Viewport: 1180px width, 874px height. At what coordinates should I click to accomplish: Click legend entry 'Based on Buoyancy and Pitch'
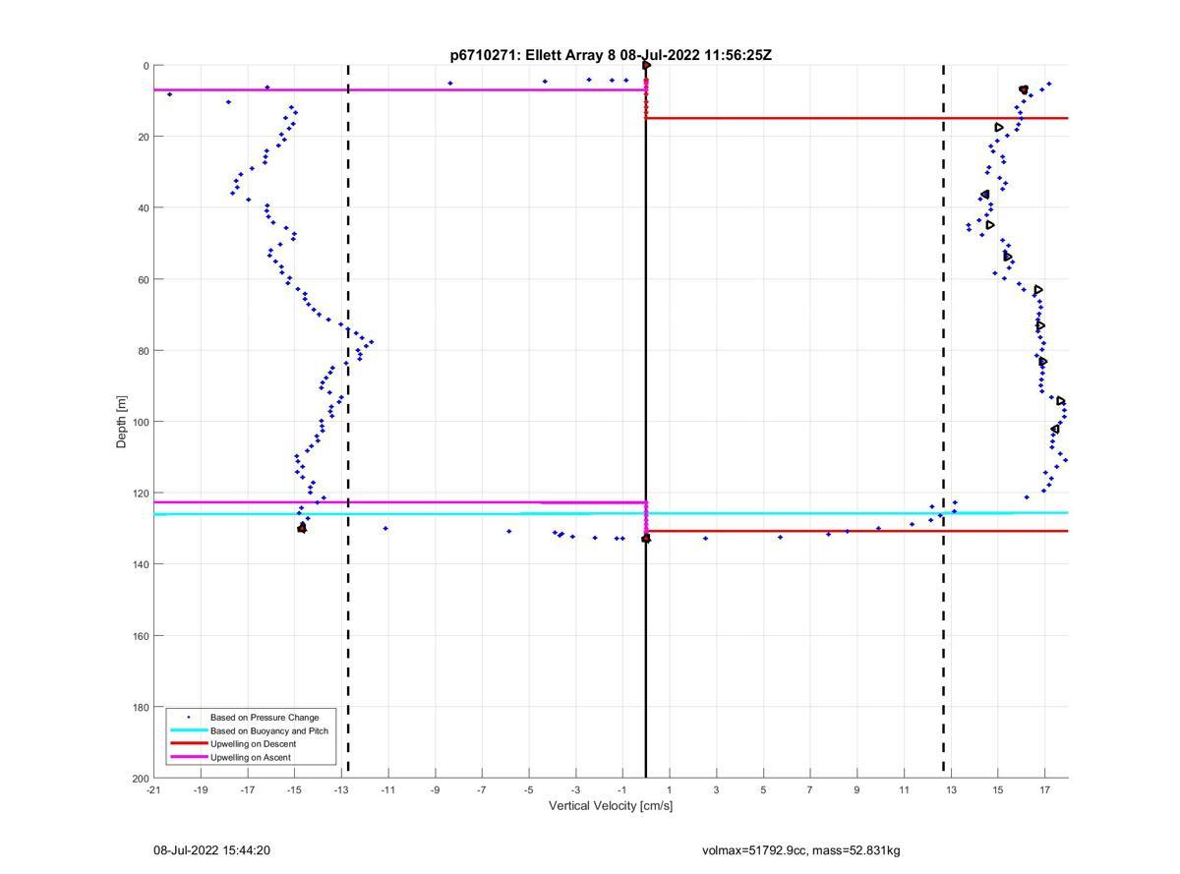coord(269,731)
